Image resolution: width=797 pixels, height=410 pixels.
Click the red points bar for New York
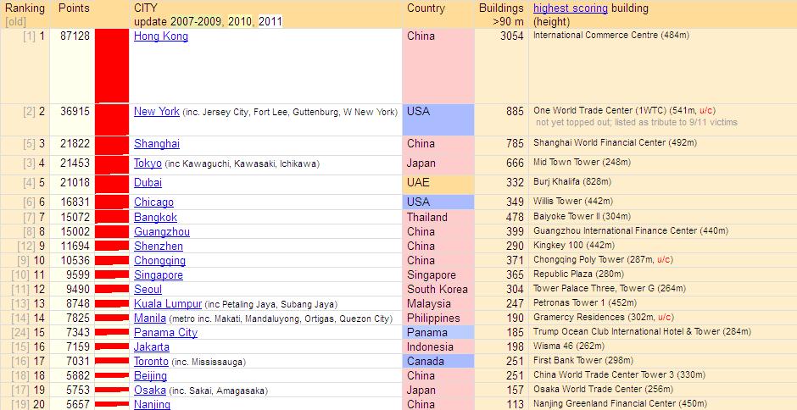[x=112, y=120]
